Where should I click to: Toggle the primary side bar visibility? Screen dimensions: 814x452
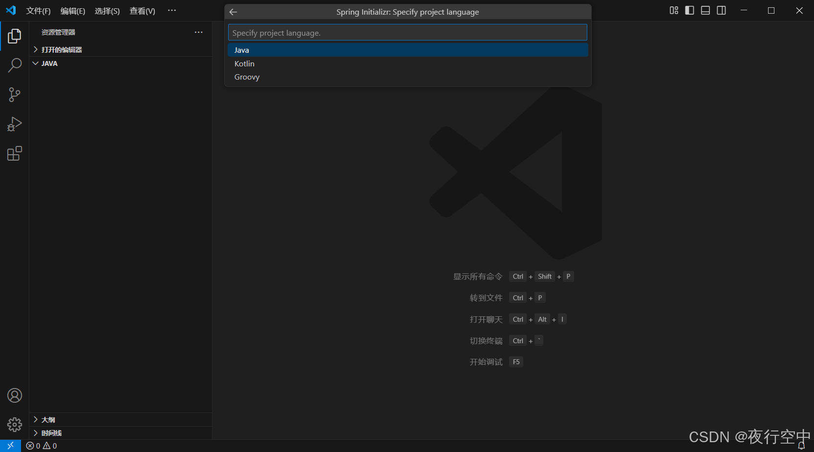click(x=689, y=10)
